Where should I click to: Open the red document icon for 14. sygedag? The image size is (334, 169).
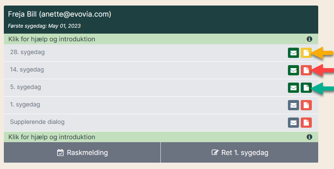(x=306, y=70)
